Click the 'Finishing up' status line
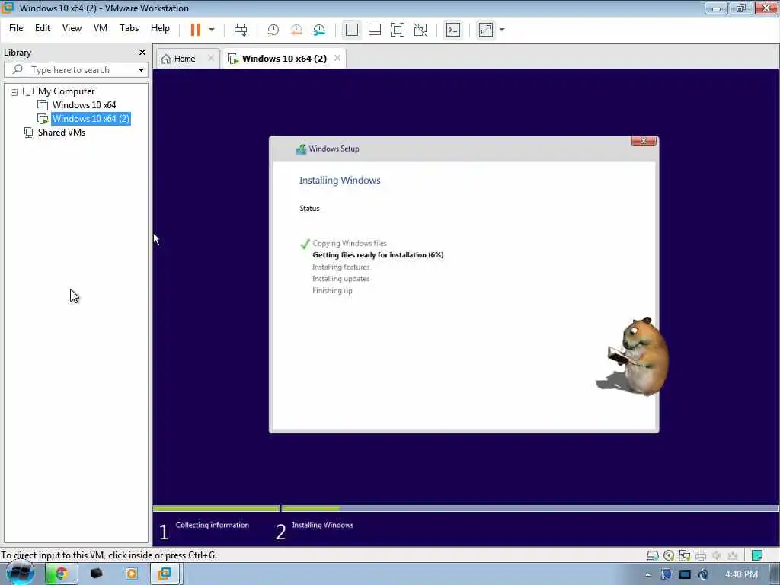The width and height of the screenshot is (780, 585). 332,290
